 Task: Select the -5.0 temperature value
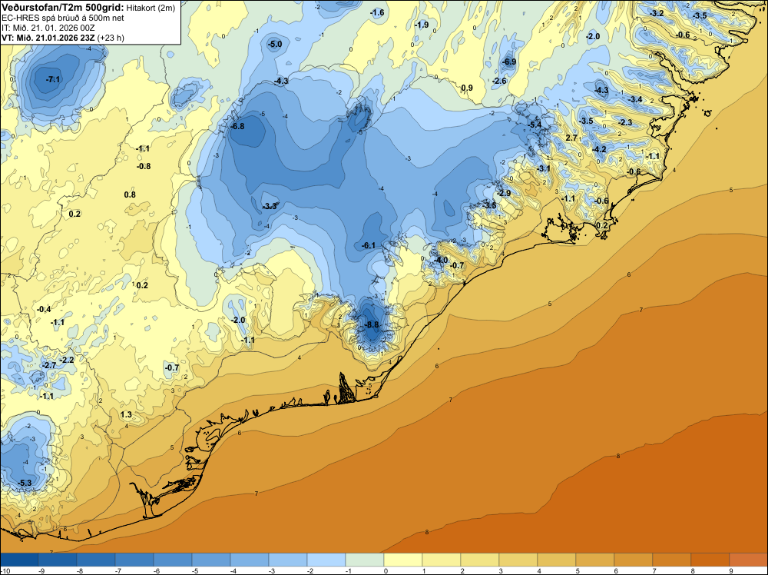[275, 44]
